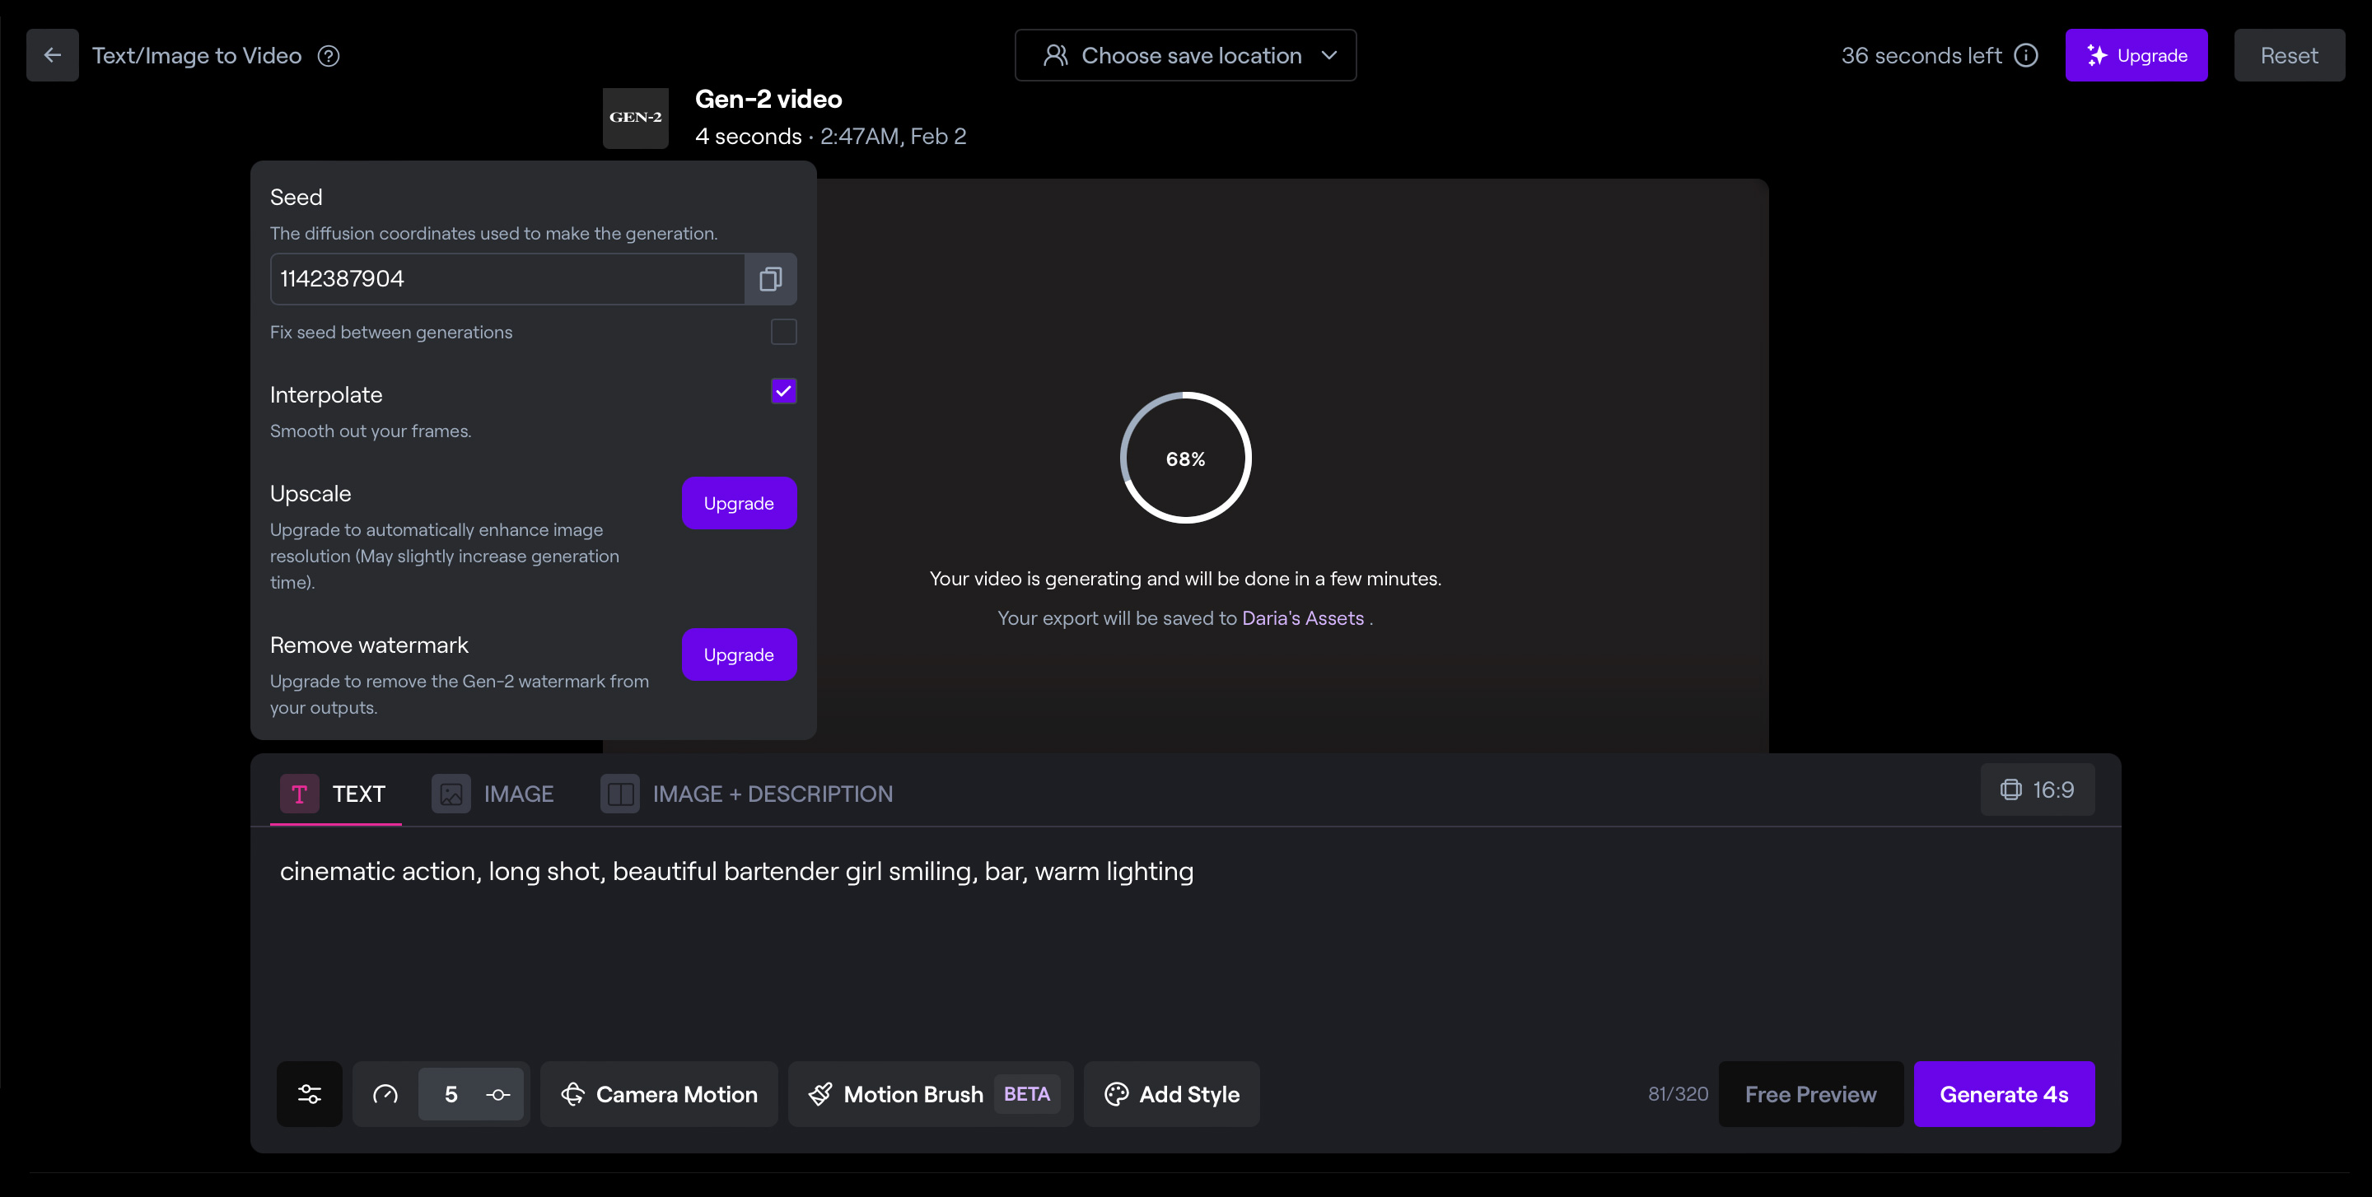Toggle Interpolate checkbox on
The height and width of the screenshot is (1197, 2372).
(x=783, y=391)
